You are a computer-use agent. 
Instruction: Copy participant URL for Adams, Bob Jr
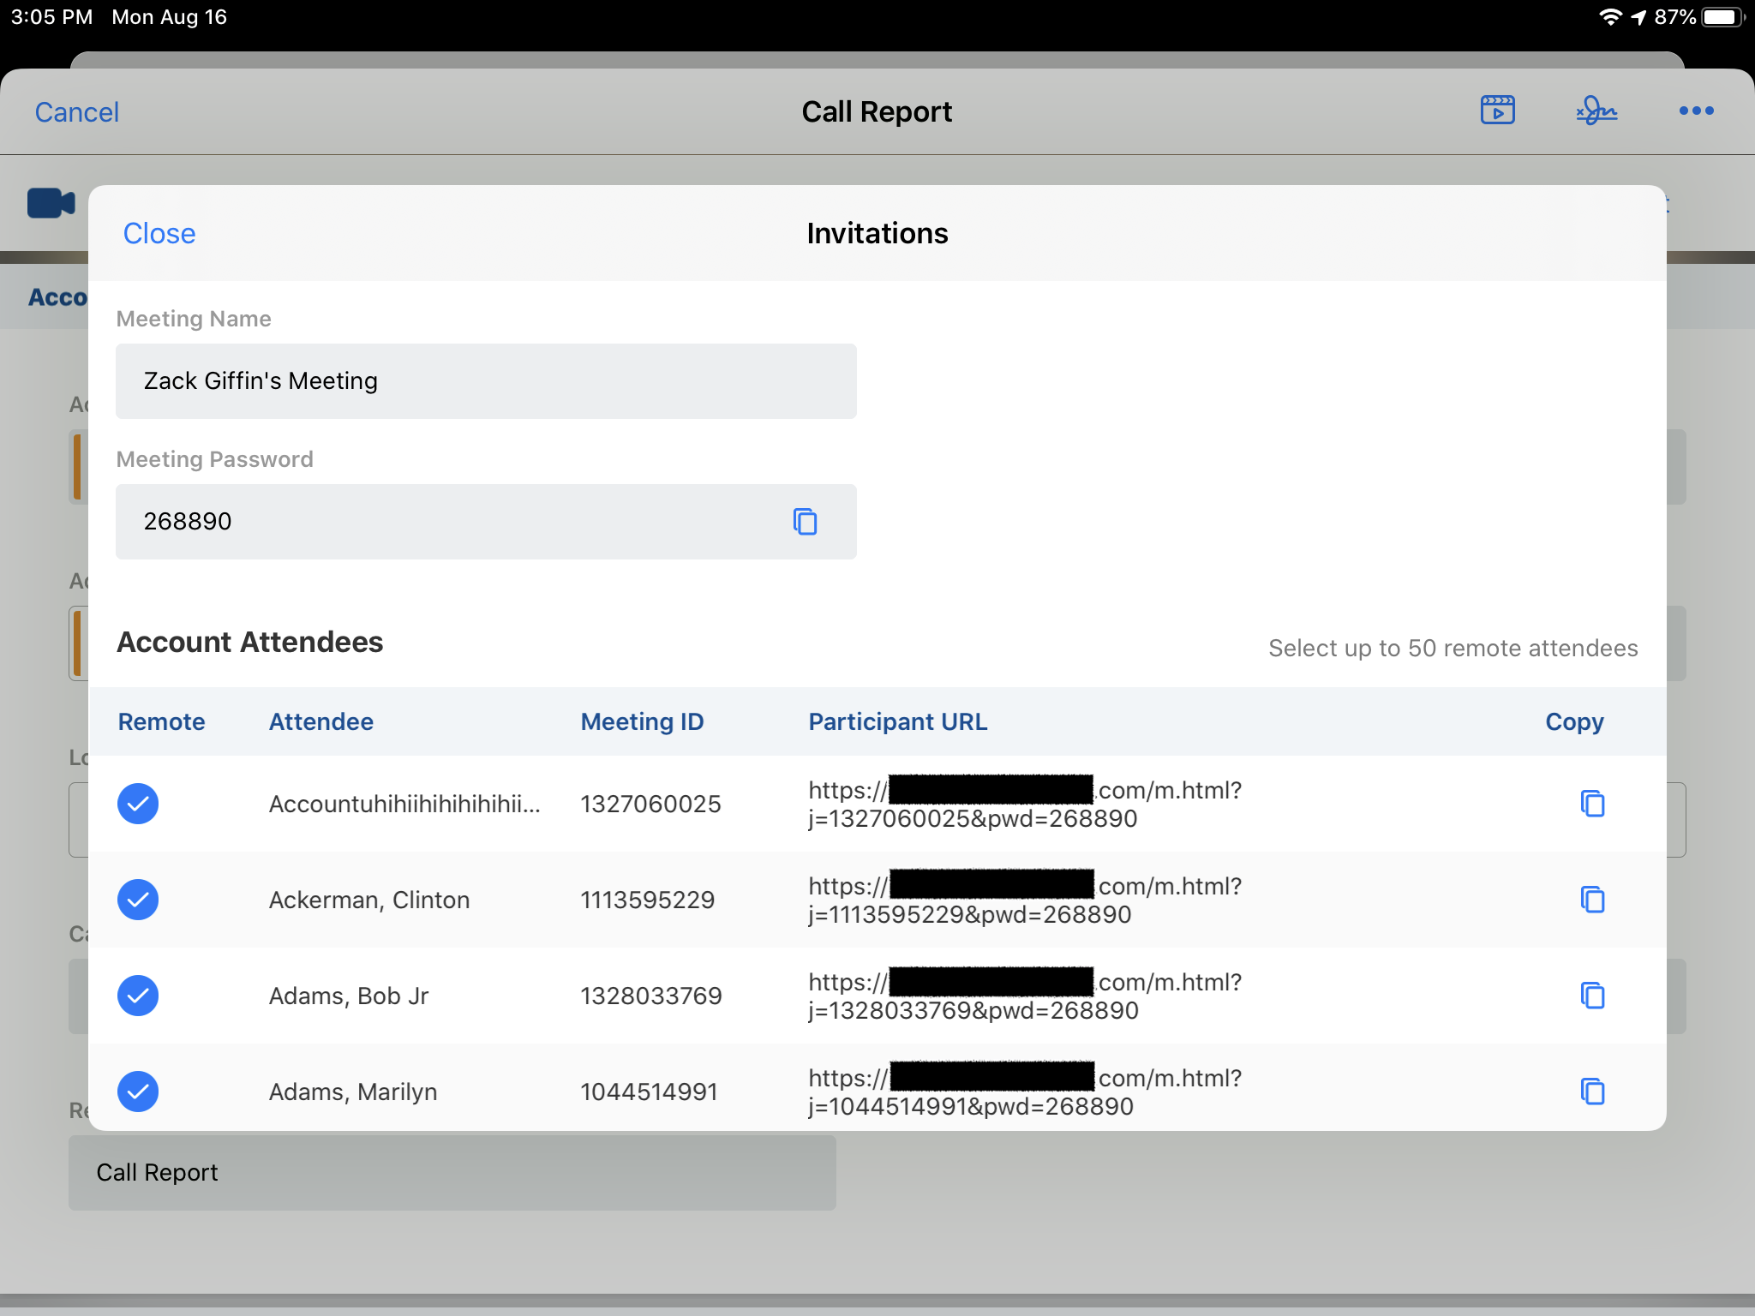coord(1591,996)
